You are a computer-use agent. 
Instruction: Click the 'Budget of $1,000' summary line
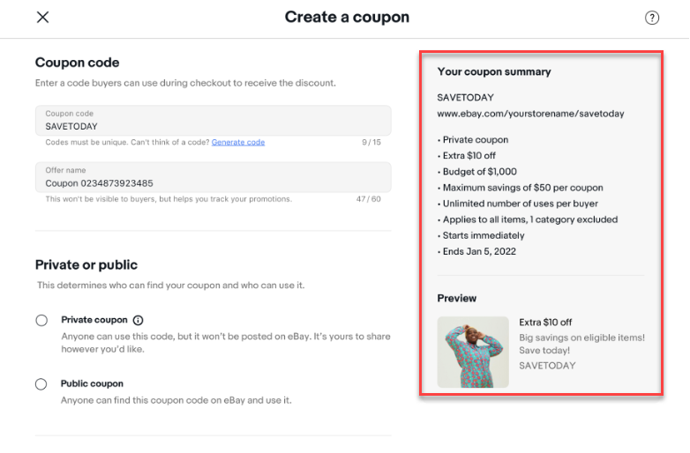pyautogui.click(x=477, y=172)
